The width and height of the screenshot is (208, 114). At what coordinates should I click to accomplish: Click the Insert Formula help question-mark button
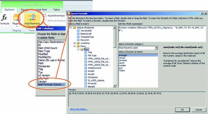click(x=202, y=13)
